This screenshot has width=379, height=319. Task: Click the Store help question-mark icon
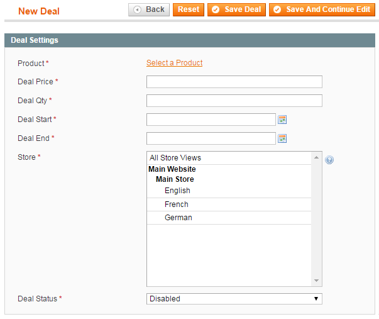click(x=329, y=160)
